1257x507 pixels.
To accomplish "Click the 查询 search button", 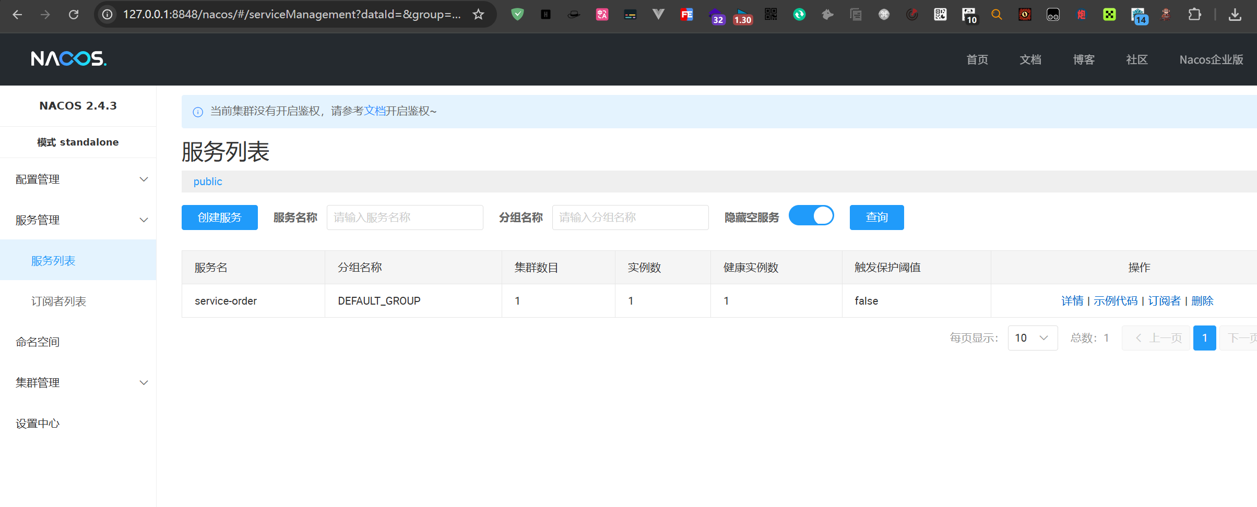I will [876, 218].
